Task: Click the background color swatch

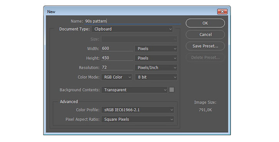Action: coord(172,90)
